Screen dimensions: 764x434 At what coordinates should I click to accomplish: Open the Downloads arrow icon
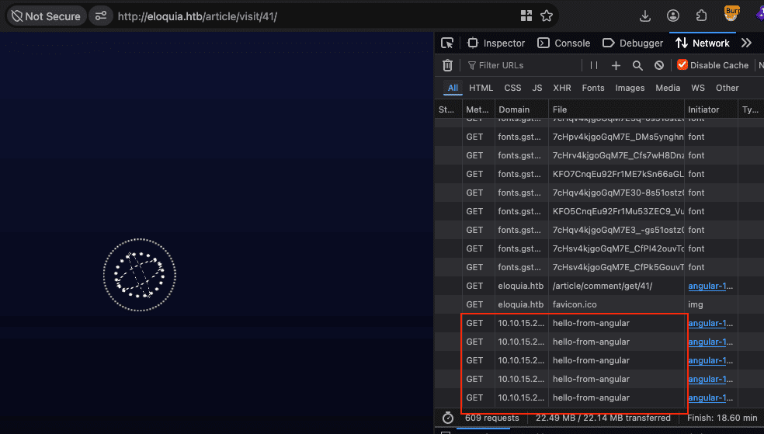[x=645, y=16]
